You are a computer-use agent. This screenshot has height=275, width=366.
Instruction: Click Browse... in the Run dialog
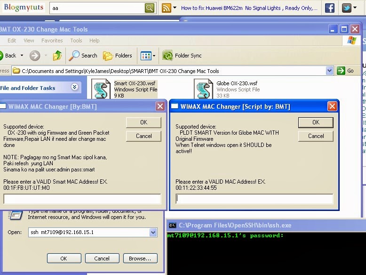(140, 259)
